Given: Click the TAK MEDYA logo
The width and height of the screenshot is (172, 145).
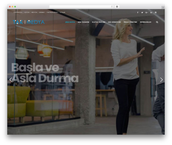Looking at the screenshot, I should click(29, 22).
